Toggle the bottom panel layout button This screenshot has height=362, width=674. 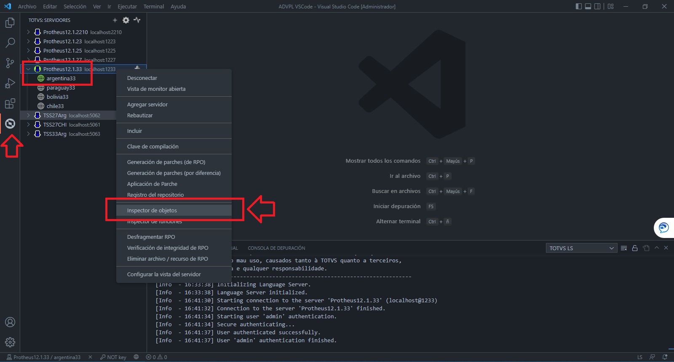click(588, 6)
